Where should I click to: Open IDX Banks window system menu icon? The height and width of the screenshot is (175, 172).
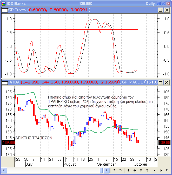click(x=3, y=4)
